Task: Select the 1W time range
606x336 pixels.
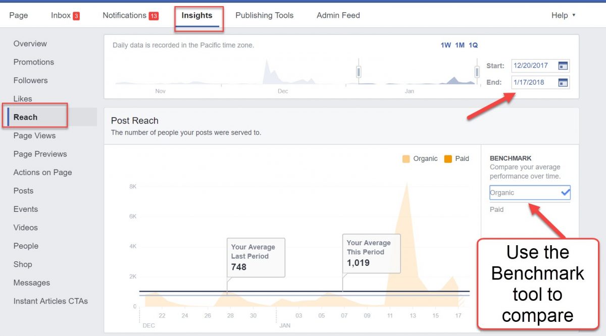Action: point(445,45)
